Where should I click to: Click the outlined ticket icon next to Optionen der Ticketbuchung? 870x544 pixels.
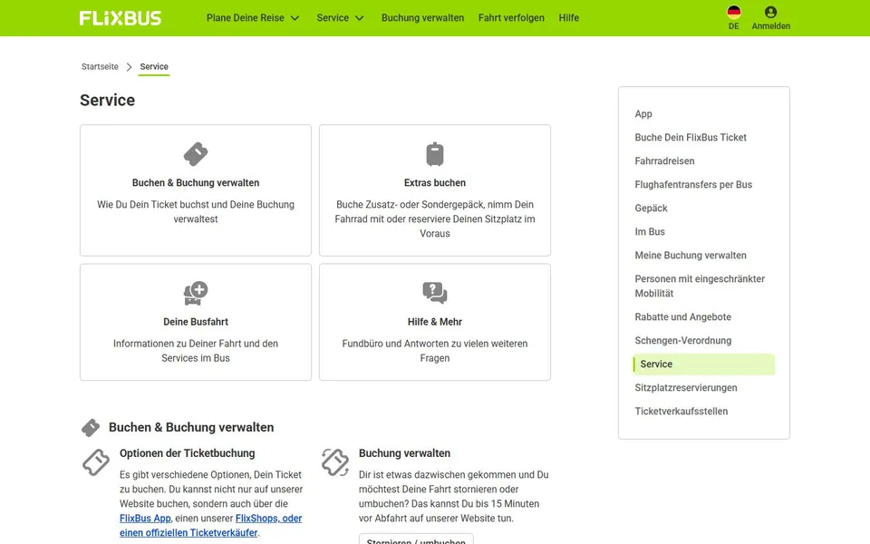(96, 462)
